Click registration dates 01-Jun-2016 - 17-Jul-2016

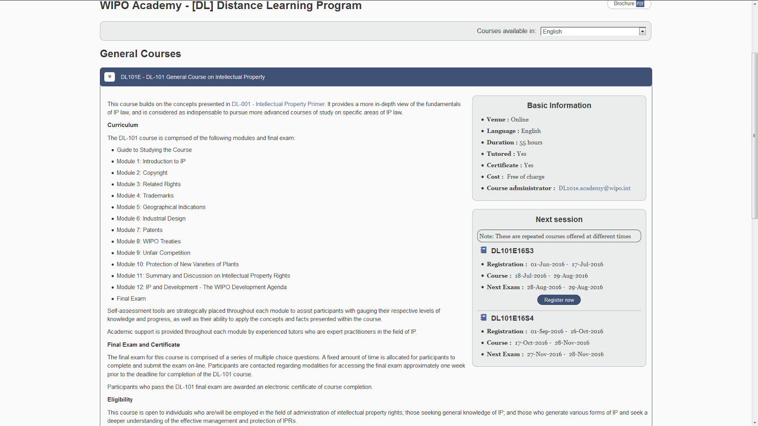coord(567,264)
